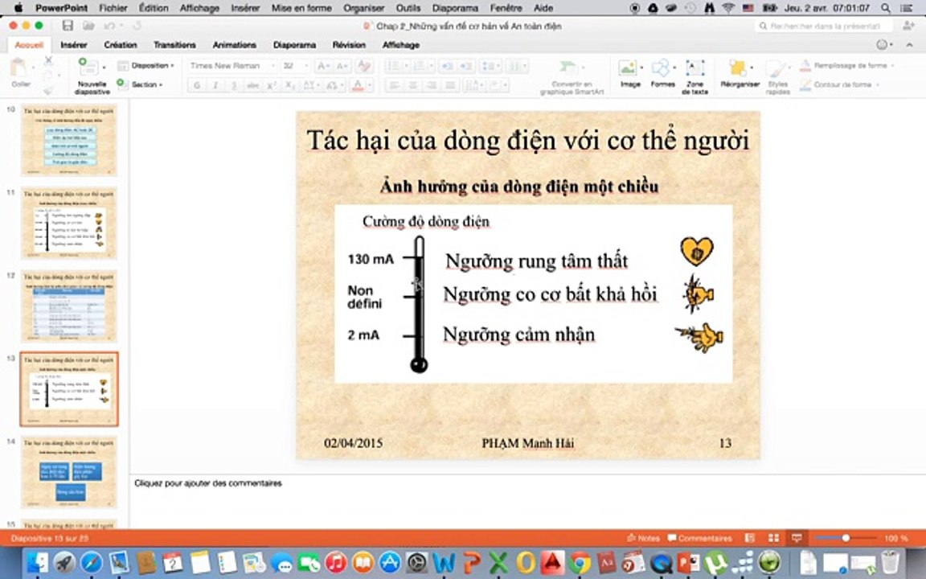Screen dimensions: 926x579
Task: Click the zoom level 100 % text
Action: (896, 538)
